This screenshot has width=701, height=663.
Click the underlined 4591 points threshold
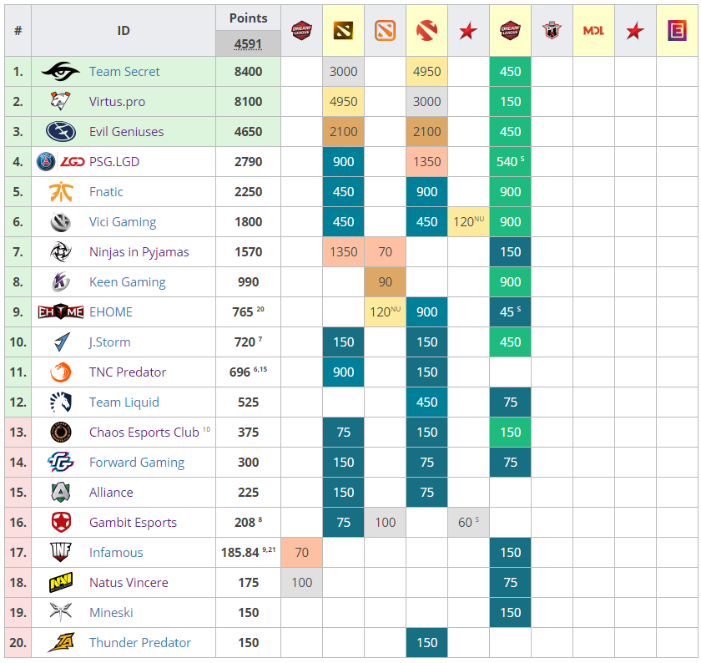click(248, 44)
